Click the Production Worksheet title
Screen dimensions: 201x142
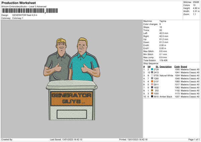point(18,3)
